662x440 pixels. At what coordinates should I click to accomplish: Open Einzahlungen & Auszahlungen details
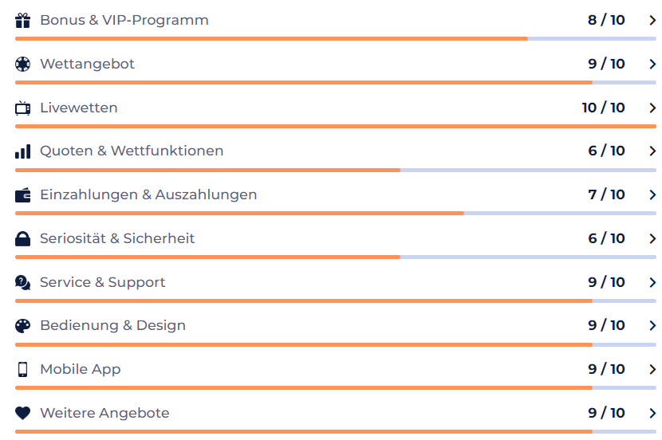pos(148,195)
